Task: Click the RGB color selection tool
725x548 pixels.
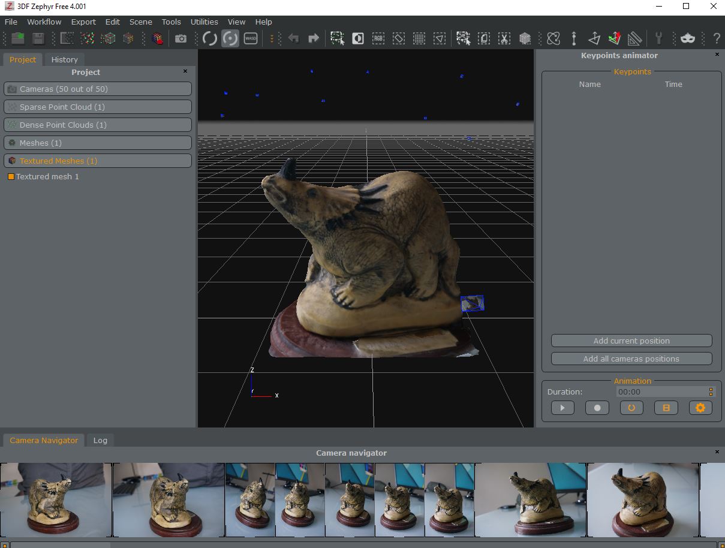Action: click(x=378, y=39)
